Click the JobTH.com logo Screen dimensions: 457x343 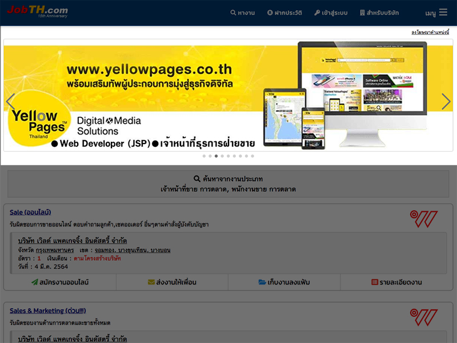37,11
